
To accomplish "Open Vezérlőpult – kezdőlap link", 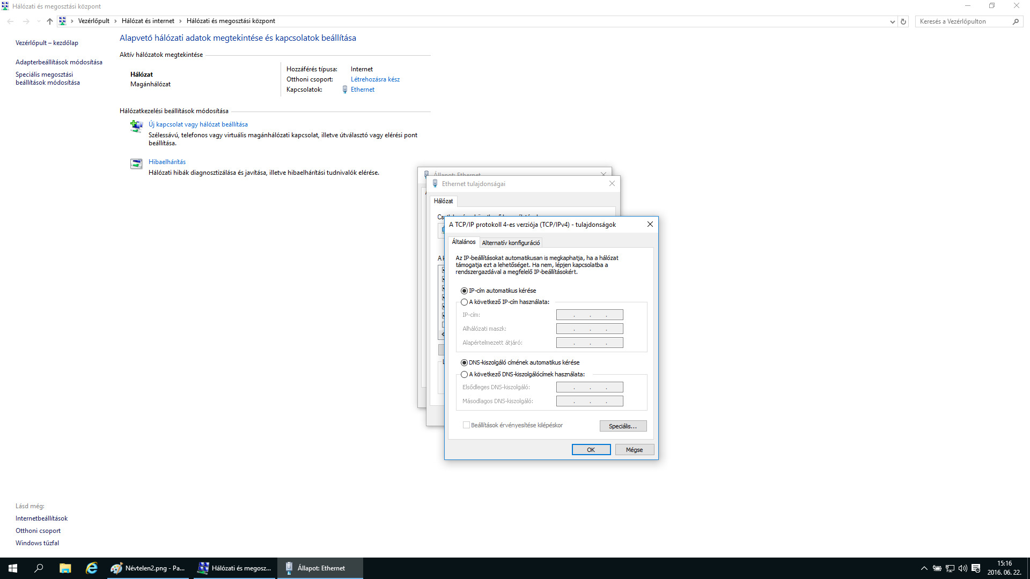I will (x=47, y=43).
